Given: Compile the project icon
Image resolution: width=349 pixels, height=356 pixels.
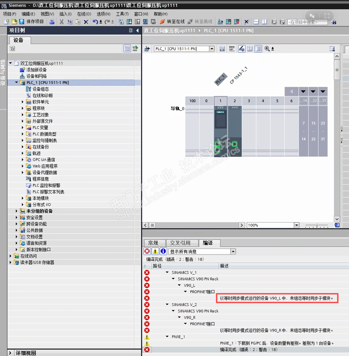Looking at the screenshot, I should (x=121, y=22).
